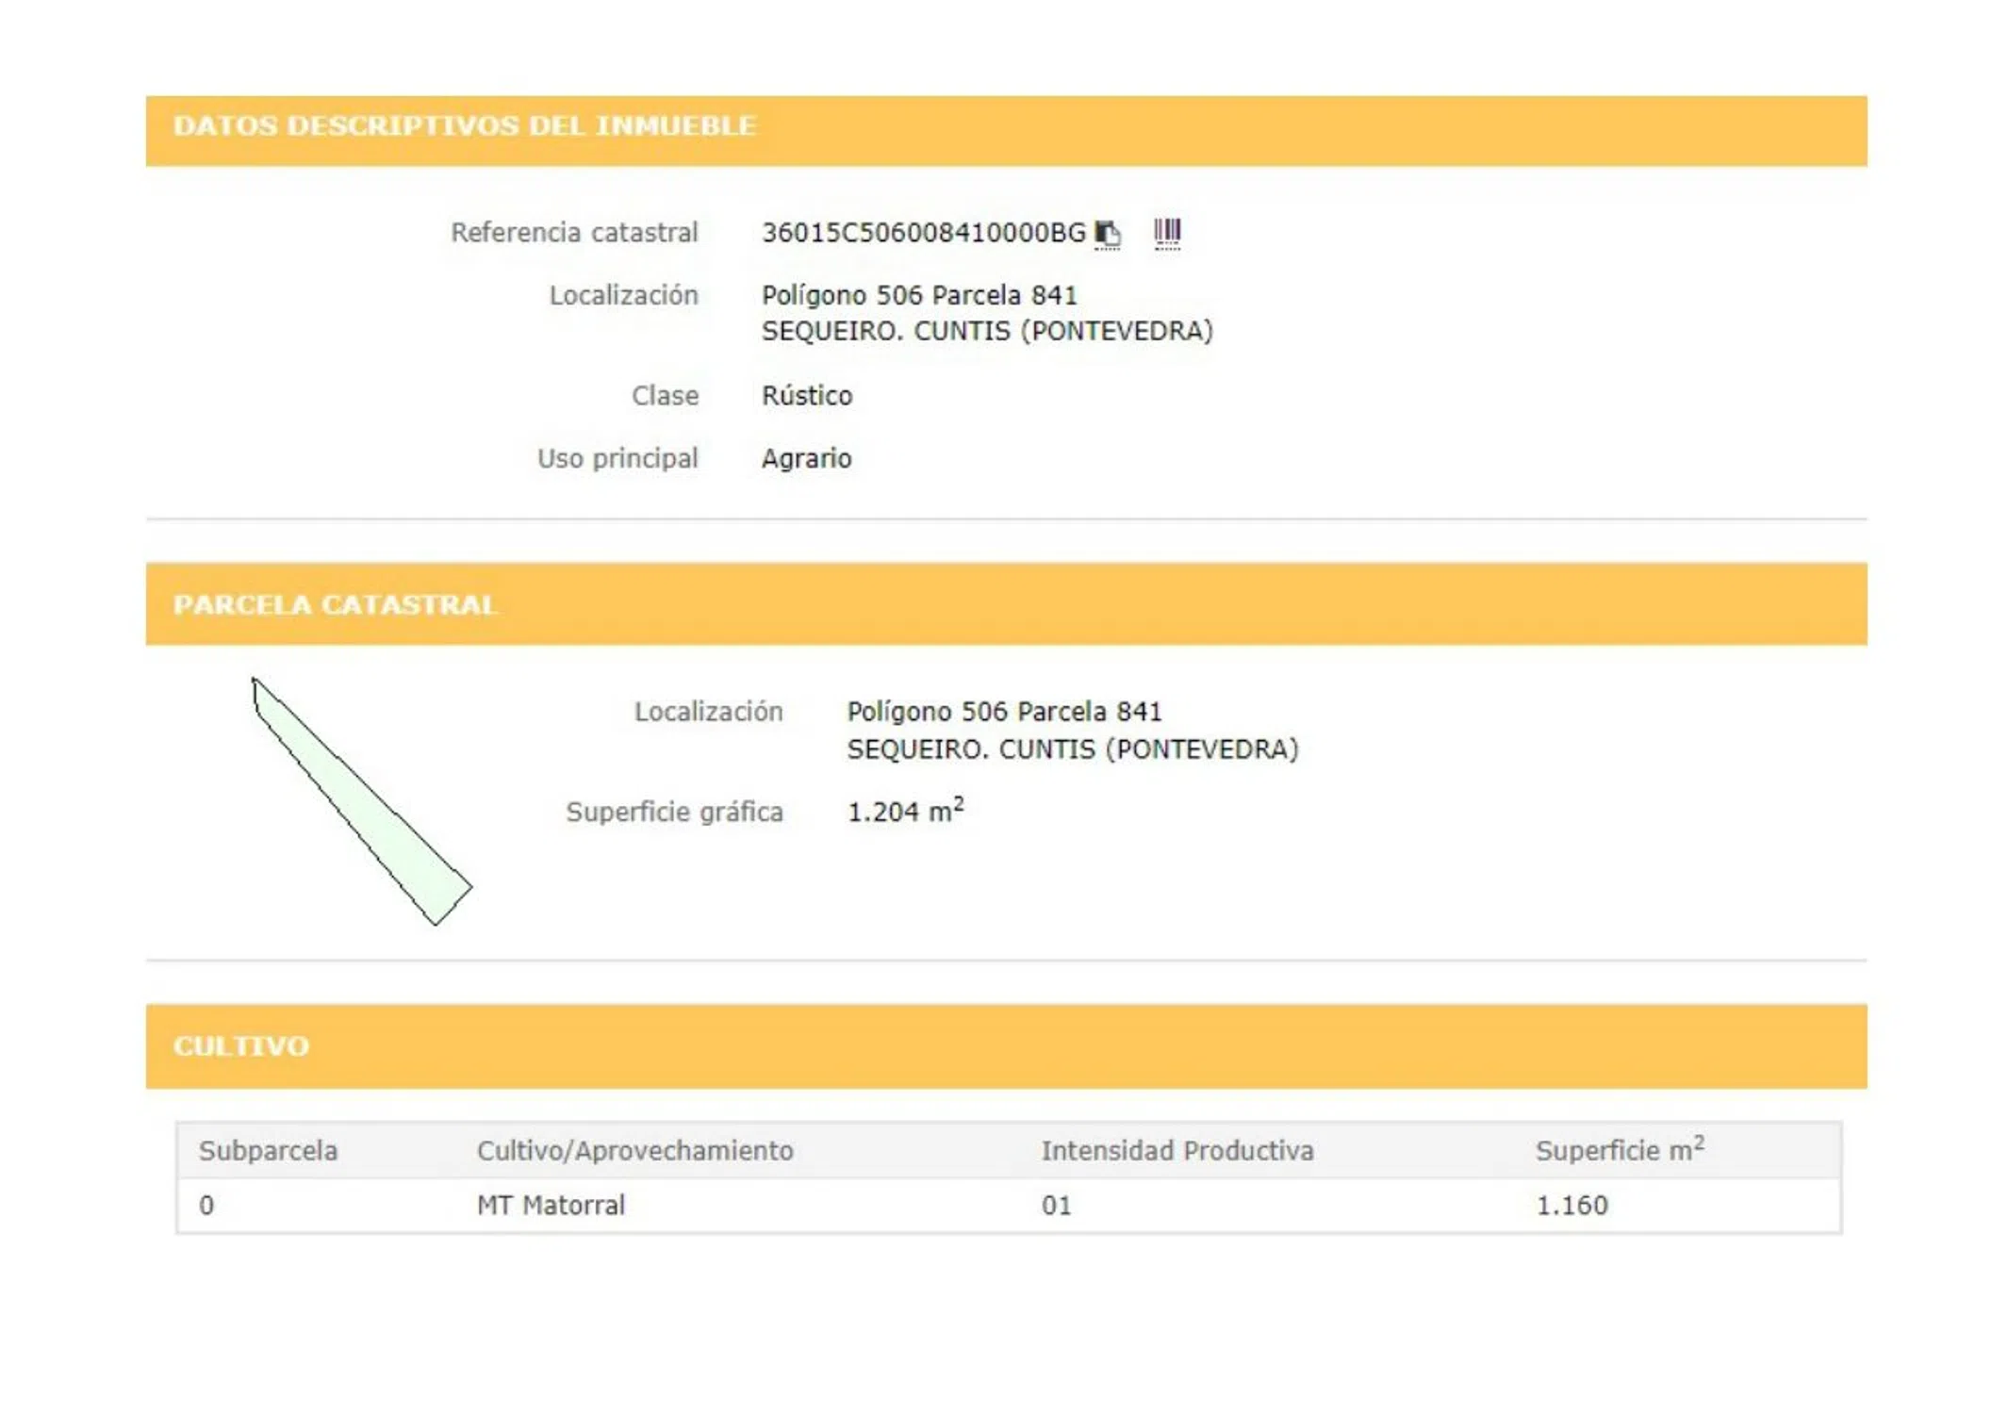The height and width of the screenshot is (1414, 2008).
Task: Click the 'Agrario' main use value
Action: point(806,459)
